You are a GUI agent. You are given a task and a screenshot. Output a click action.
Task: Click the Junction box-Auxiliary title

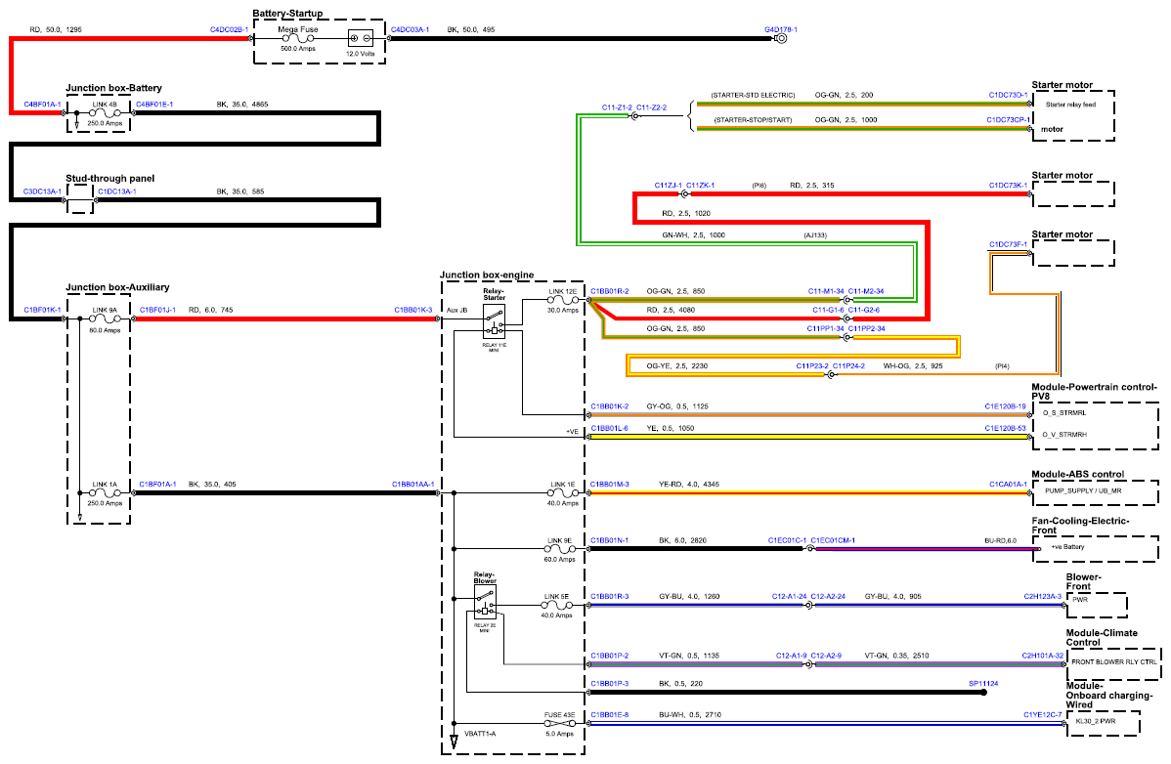[117, 287]
